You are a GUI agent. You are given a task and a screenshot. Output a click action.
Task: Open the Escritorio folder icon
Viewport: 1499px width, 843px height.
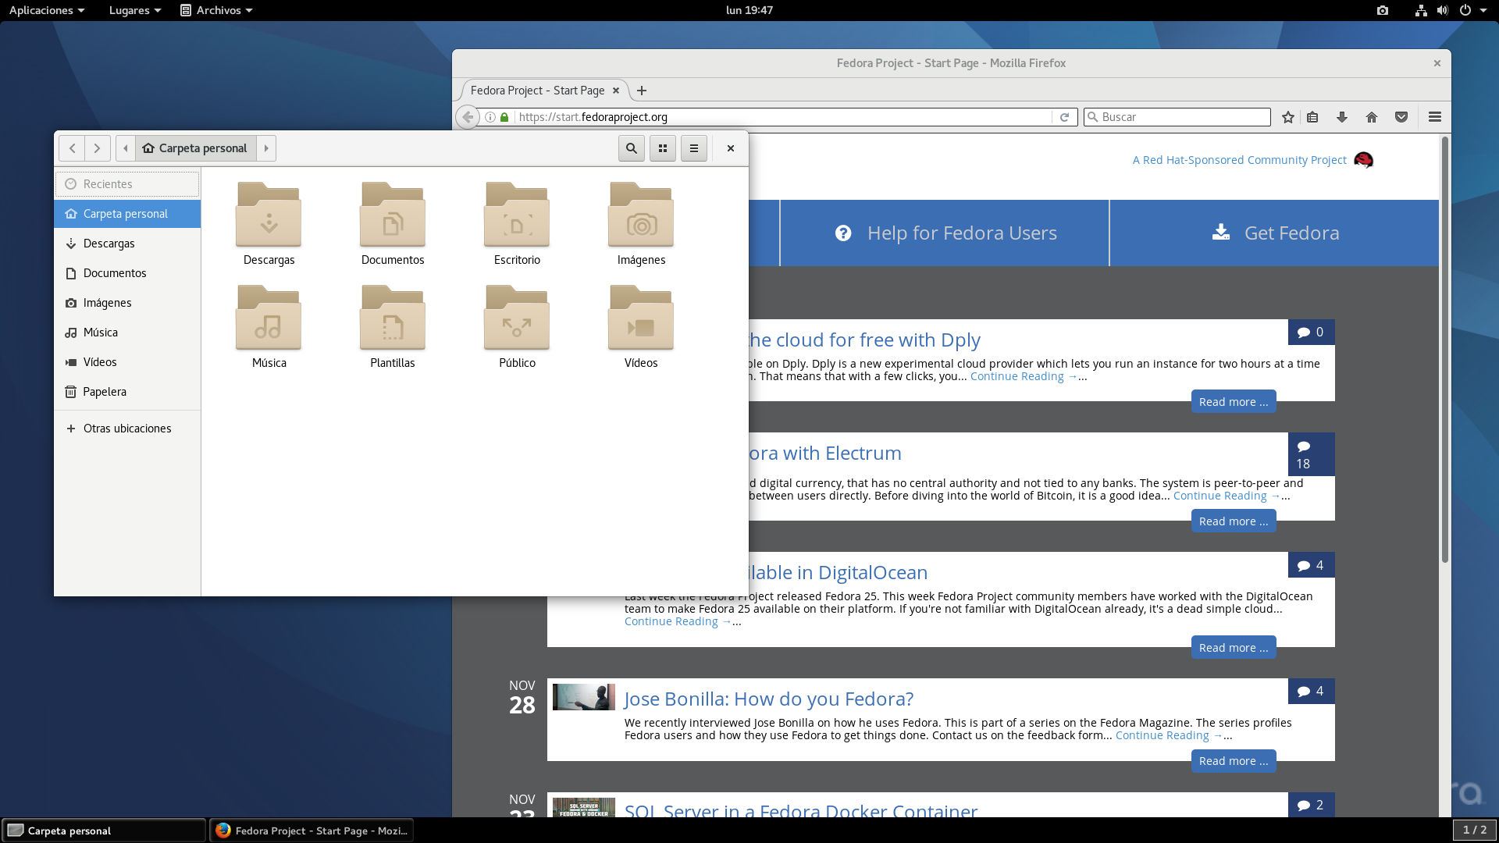point(517,215)
